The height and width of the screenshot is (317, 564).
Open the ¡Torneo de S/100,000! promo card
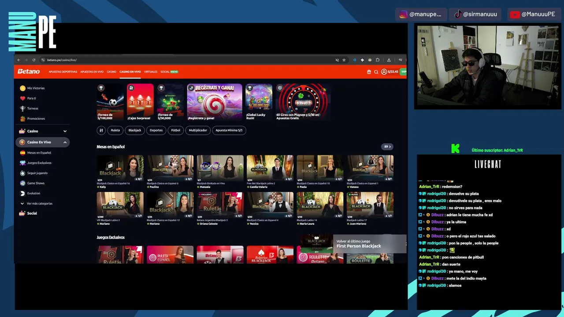[110, 102]
